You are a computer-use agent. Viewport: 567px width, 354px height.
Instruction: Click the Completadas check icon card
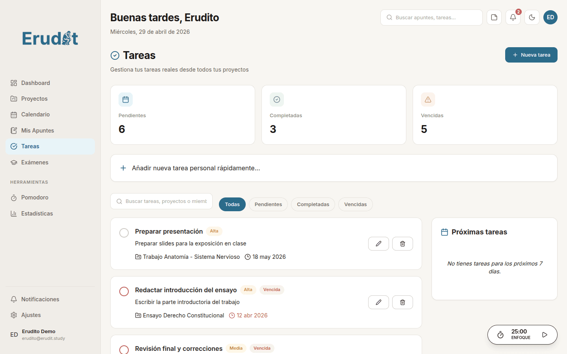tap(277, 100)
